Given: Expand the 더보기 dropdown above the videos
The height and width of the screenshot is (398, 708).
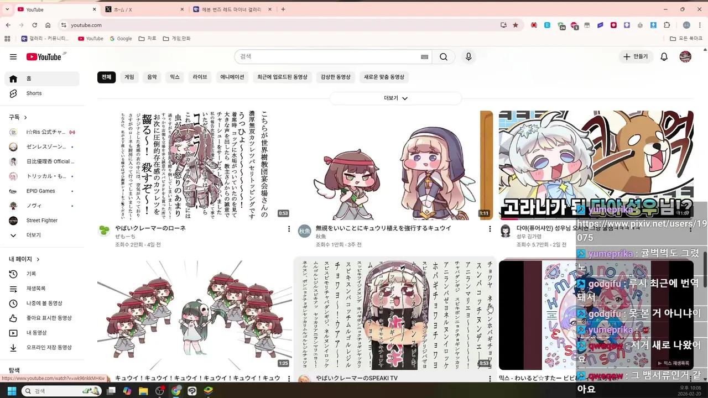Looking at the screenshot, I should [395, 98].
